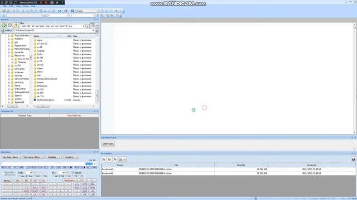357x200 pixels.
Task: Select 8 bits radio button
Action: point(80,176)
